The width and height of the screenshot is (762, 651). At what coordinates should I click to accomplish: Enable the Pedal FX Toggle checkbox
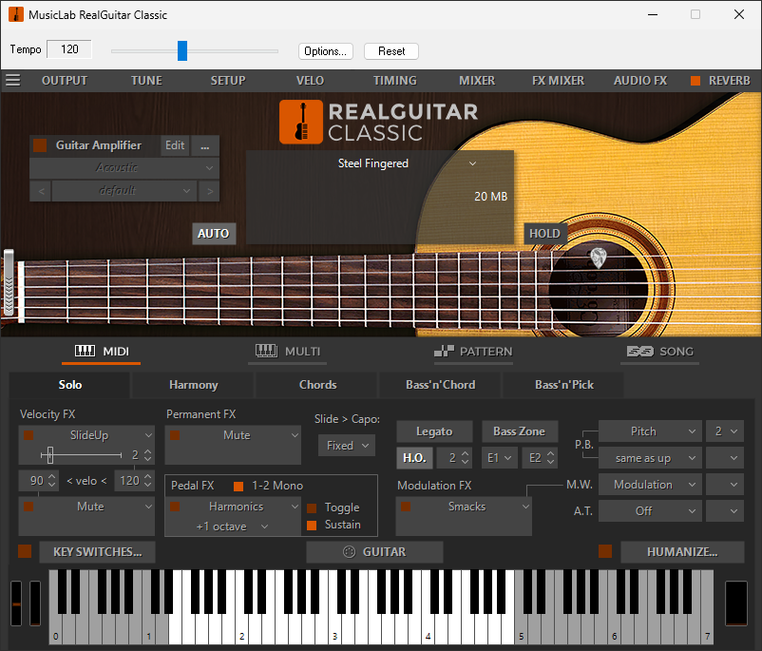[312, 508]
